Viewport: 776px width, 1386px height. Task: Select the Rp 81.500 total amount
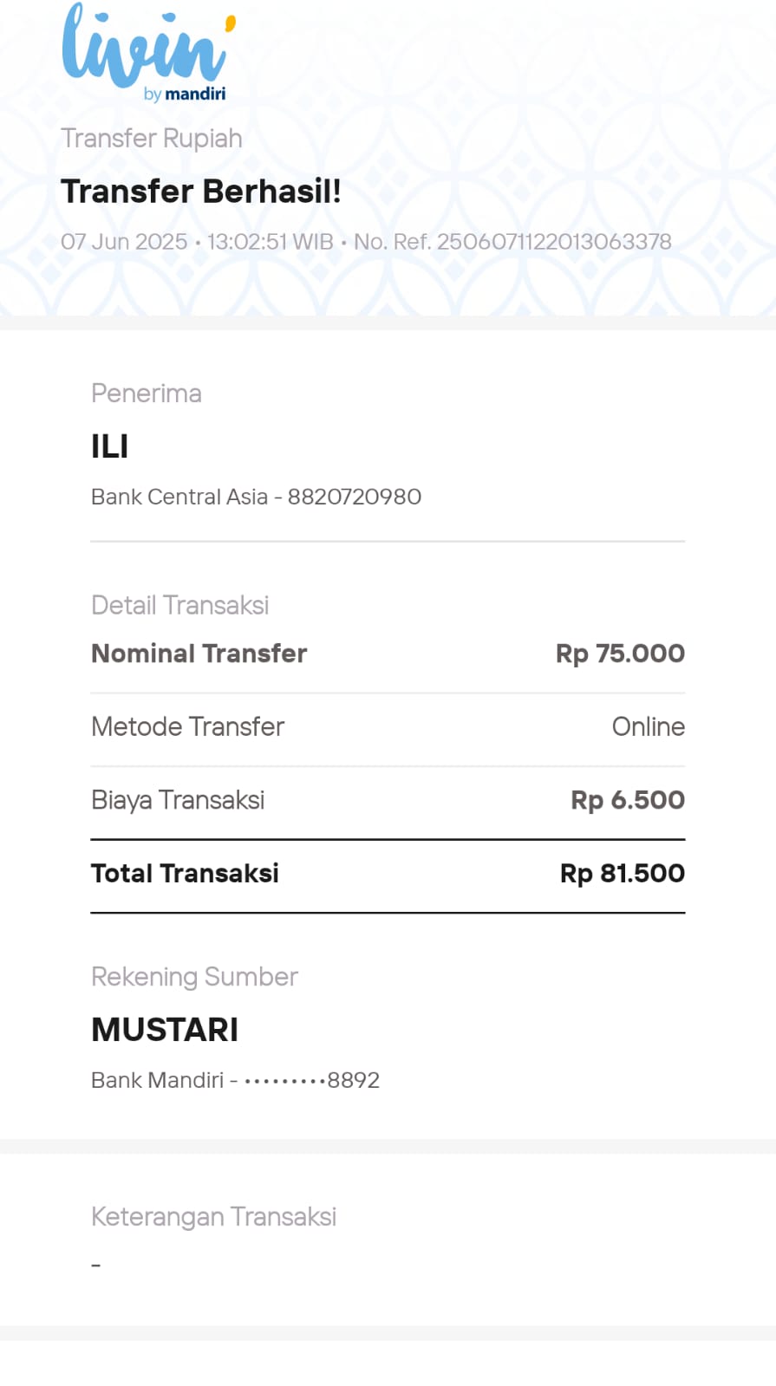[x=622, y=873]
